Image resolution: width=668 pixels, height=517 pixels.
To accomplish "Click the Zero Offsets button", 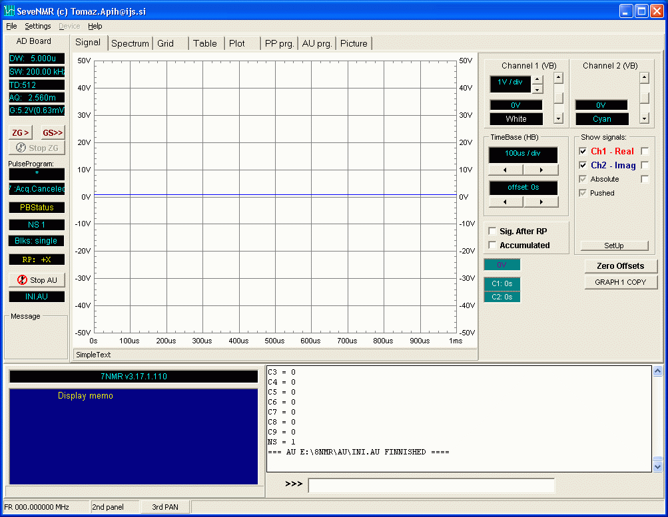I will coord(620,266).
